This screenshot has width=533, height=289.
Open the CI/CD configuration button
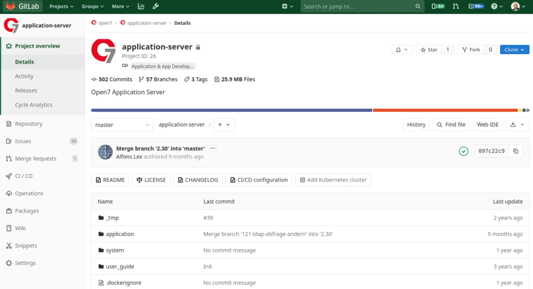point(259,179)
